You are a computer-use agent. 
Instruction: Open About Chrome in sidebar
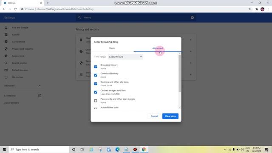click(11, 103)
